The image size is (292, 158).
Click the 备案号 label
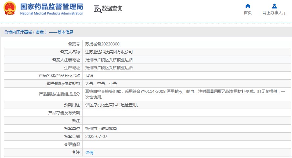point(74,44)
